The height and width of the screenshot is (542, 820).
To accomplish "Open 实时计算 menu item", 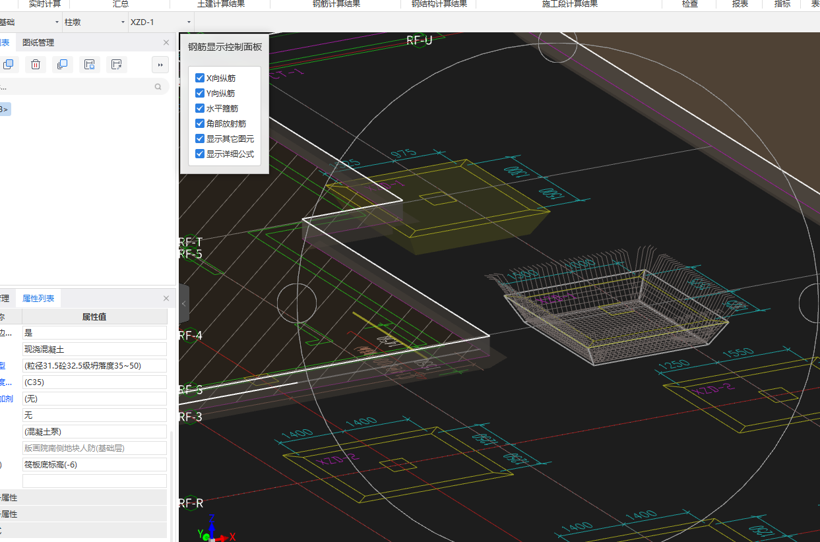I will tap(45, 4).
